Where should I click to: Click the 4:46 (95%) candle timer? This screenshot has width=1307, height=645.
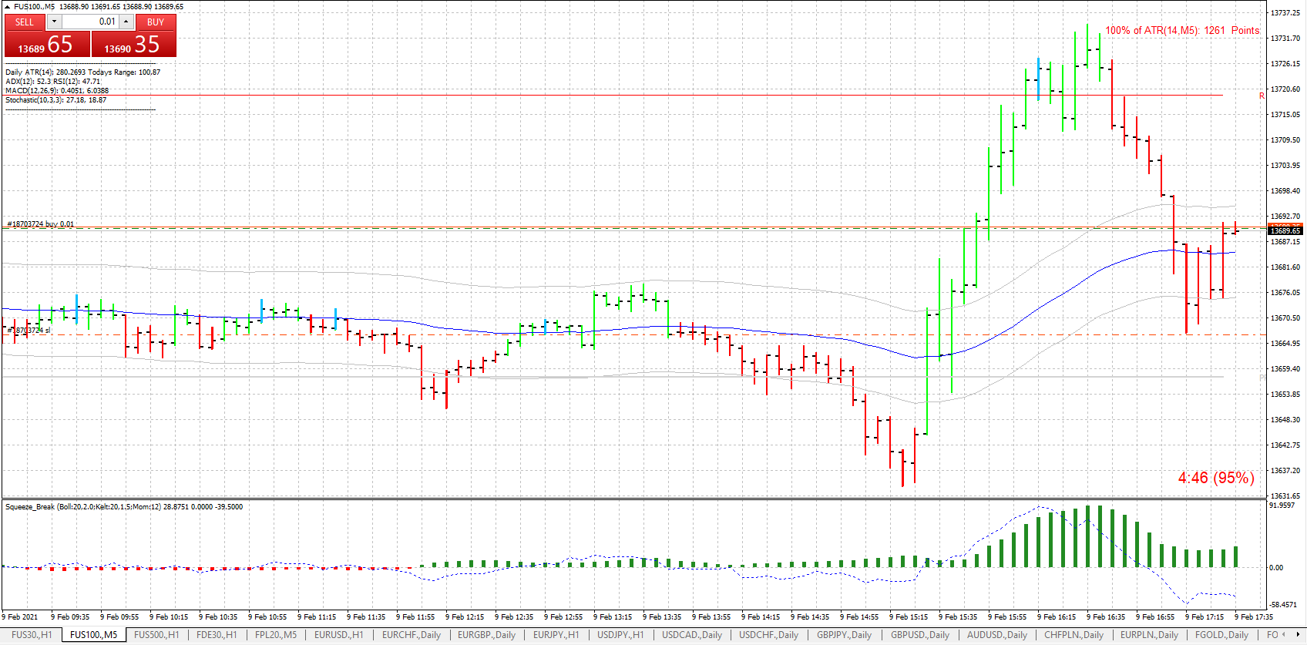[1216, 478]
